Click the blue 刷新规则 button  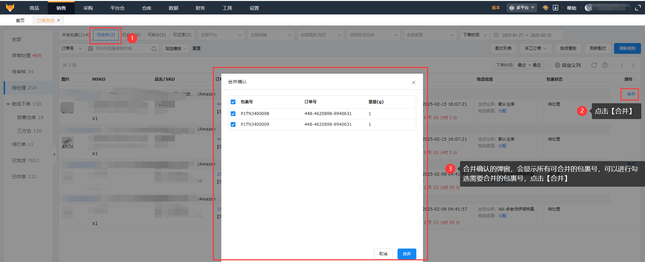coord(628,48)
